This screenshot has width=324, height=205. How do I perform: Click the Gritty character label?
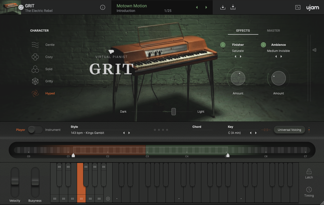point(49,81)
